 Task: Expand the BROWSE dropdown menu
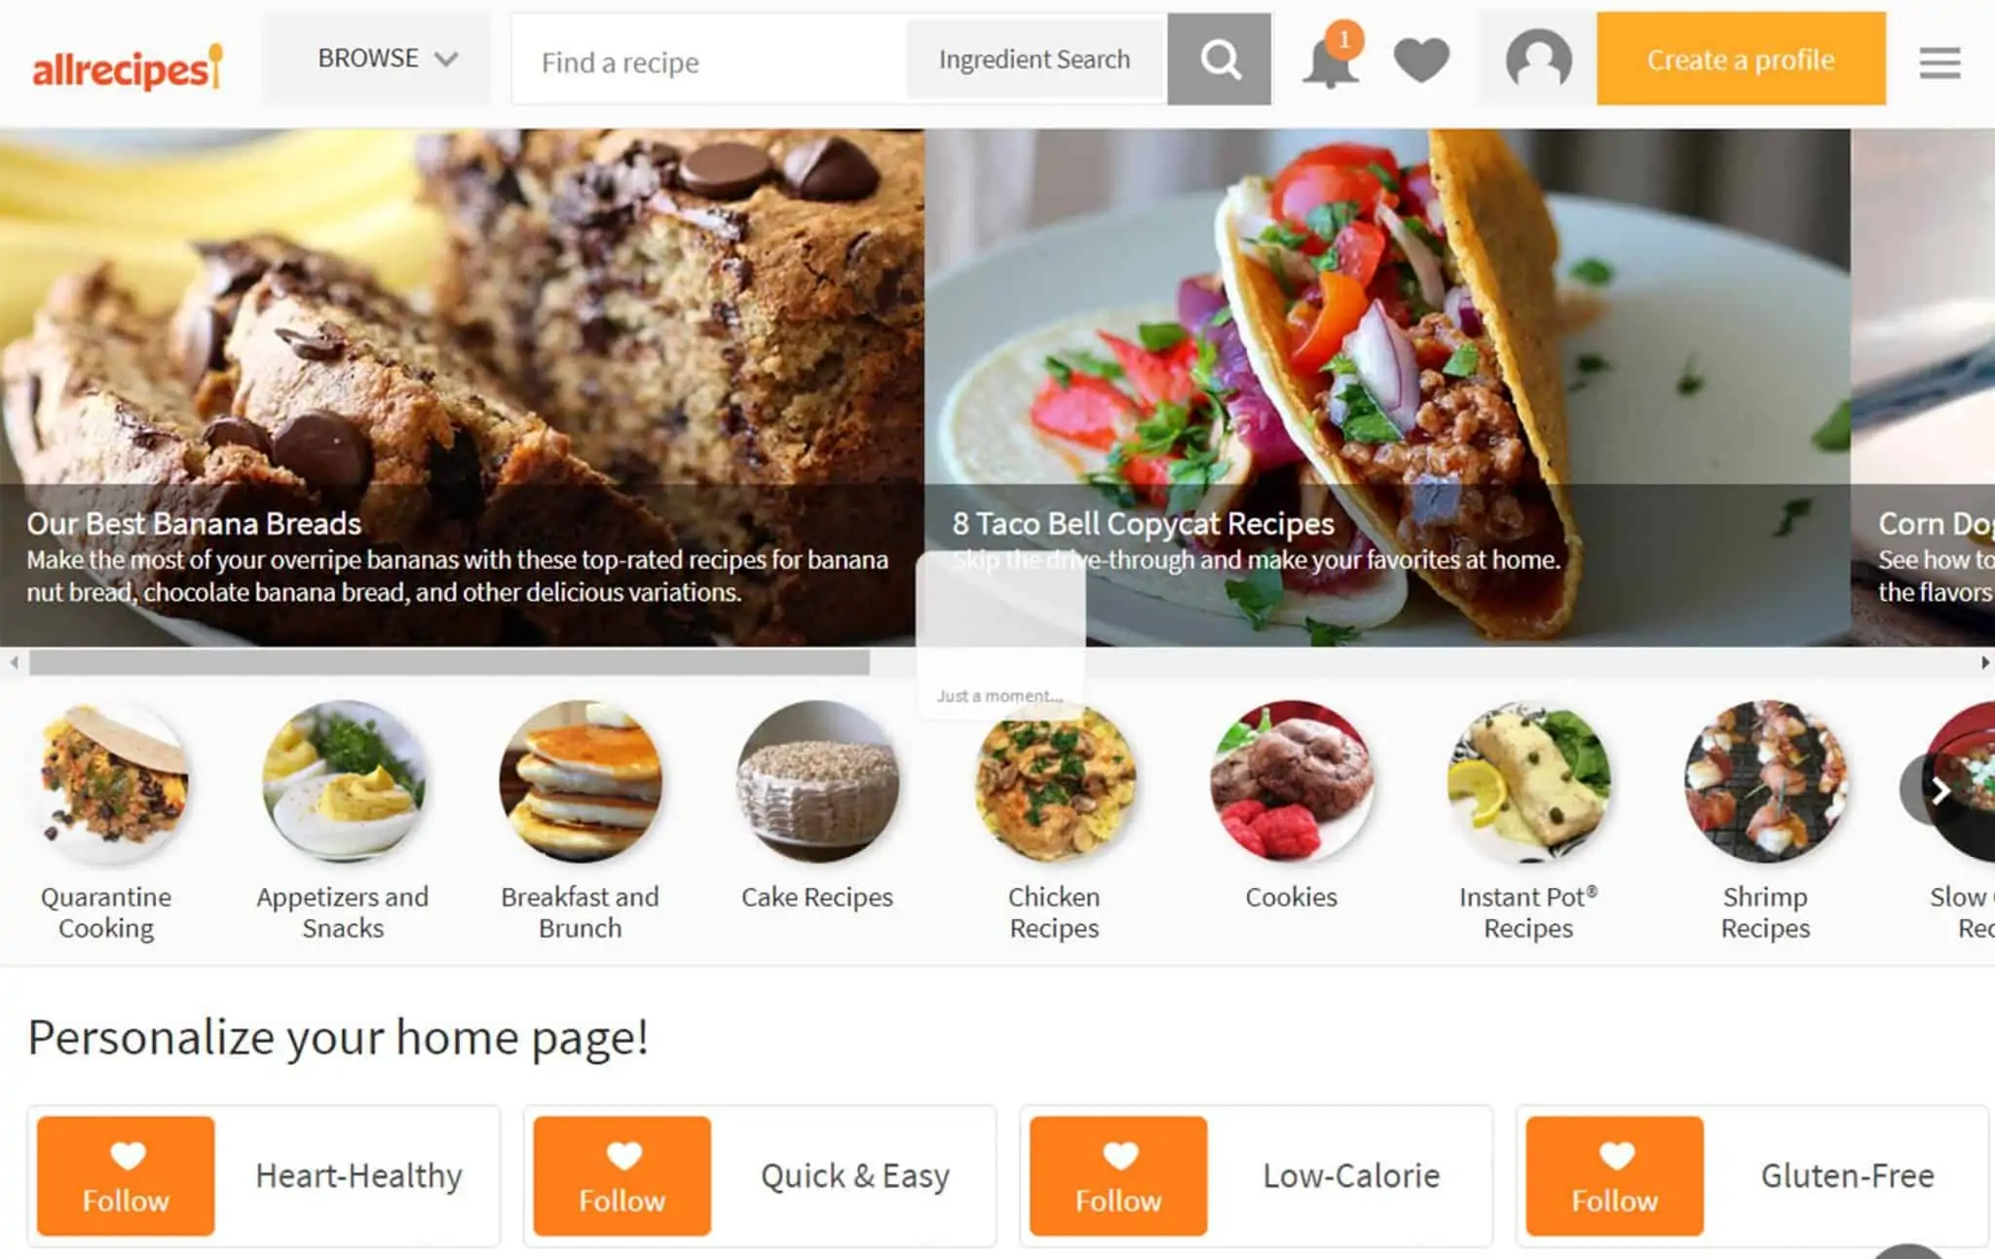click(x=382, y=58)
